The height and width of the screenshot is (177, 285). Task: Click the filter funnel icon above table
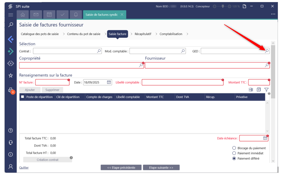(x=266, y=90)
